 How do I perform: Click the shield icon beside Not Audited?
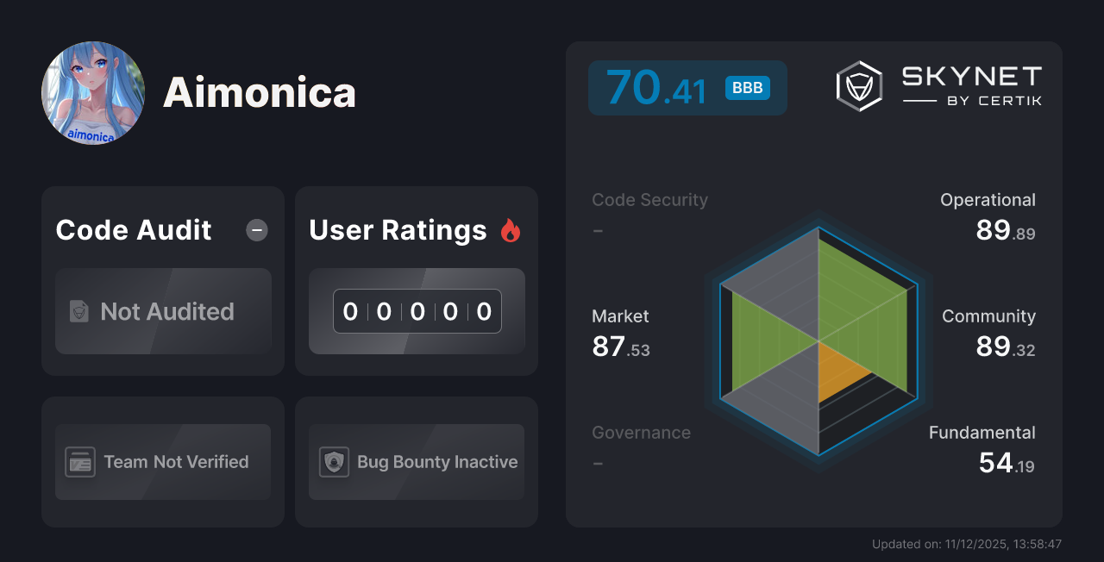[79, 312]
